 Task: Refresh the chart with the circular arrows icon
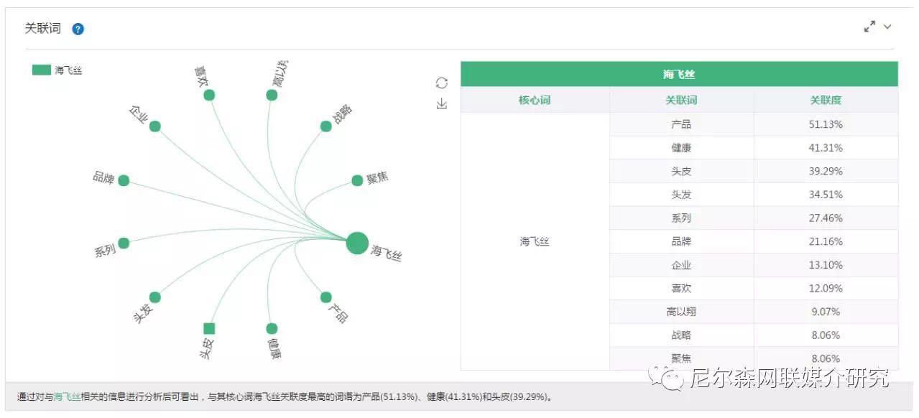442,83
